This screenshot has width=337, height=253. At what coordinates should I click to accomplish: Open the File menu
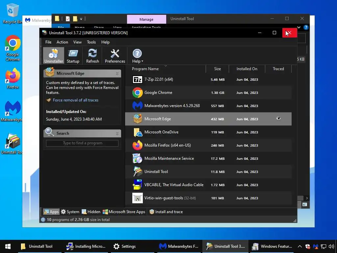point(48,42)
